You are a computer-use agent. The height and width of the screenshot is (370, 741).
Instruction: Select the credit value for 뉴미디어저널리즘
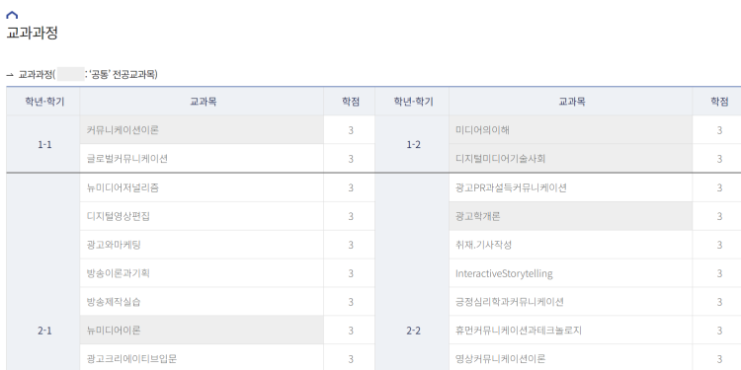tap(351, 187)
